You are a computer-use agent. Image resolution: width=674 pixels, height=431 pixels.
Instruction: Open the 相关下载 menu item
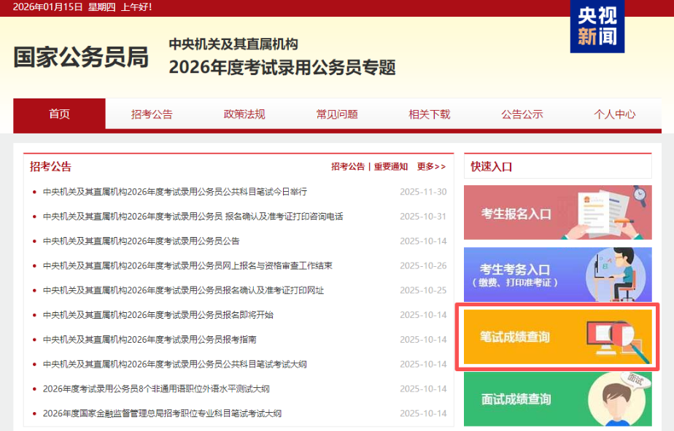point(428,114)
